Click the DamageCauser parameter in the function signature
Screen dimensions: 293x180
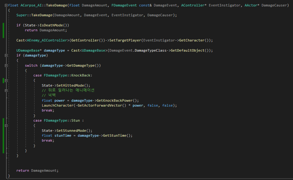tap(274, 5)
